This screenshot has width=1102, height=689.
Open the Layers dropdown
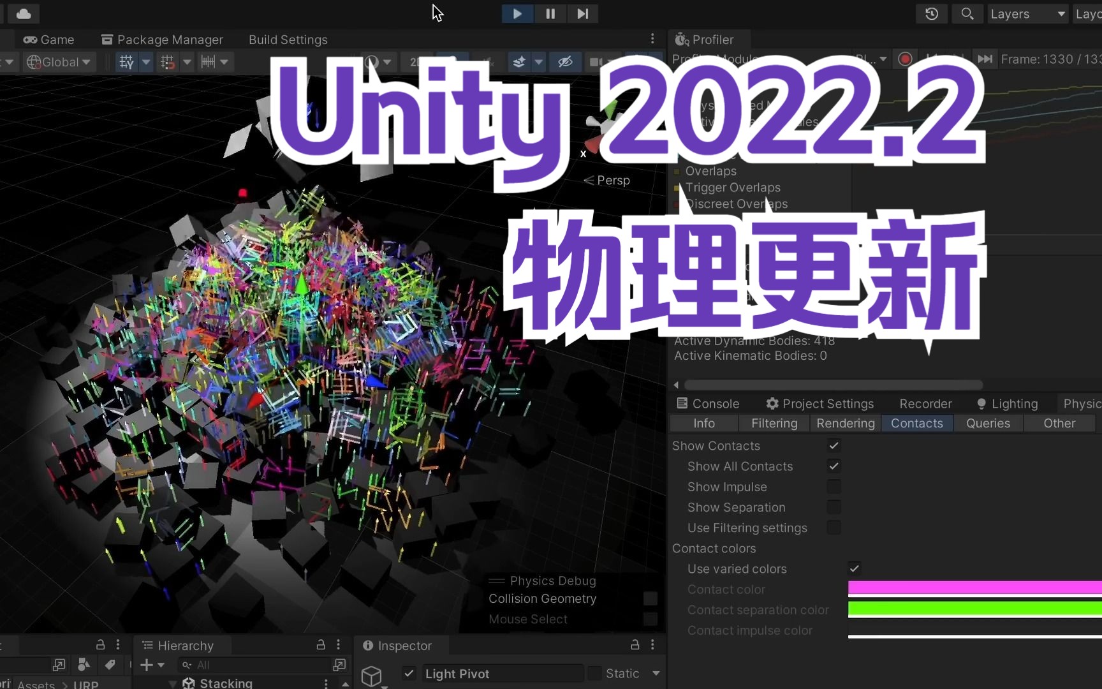[1027, 13]
